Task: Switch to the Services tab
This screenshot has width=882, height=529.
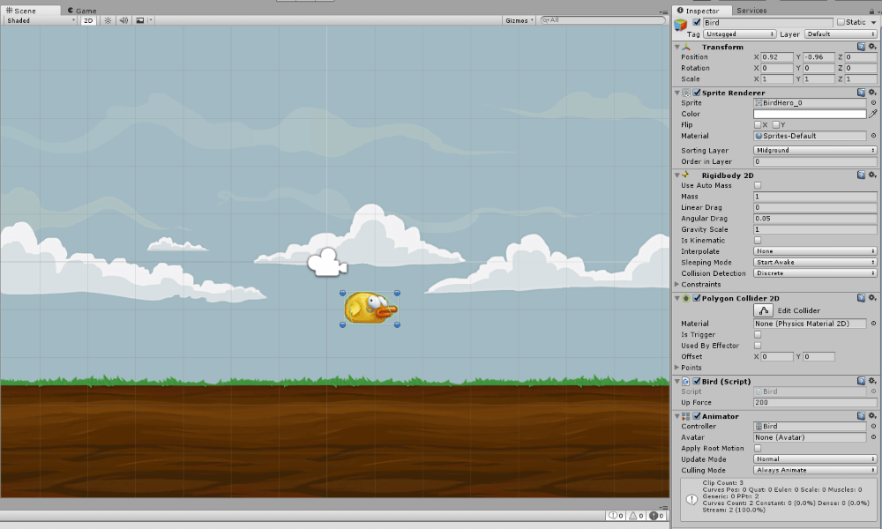Action: coord(751,11)
